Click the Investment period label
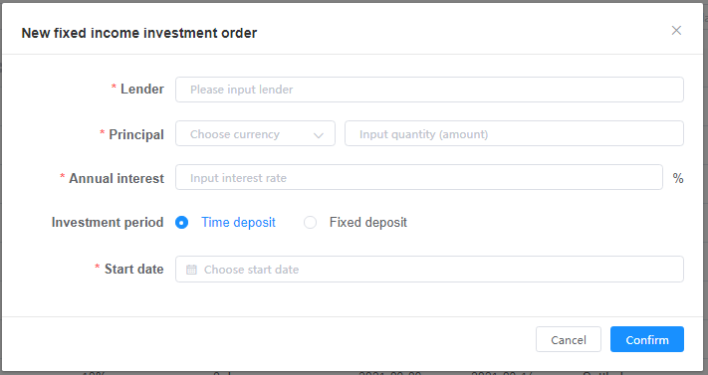This screenshot has height=375, width=708. (107, 223)
